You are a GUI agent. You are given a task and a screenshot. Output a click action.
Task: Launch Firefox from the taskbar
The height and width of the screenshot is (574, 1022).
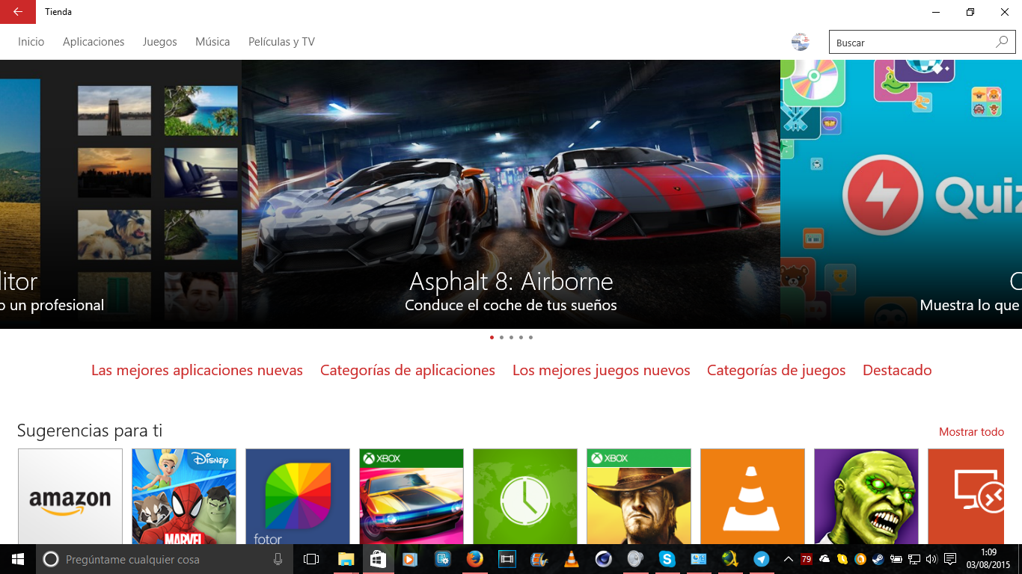click(x=474, y=559)
